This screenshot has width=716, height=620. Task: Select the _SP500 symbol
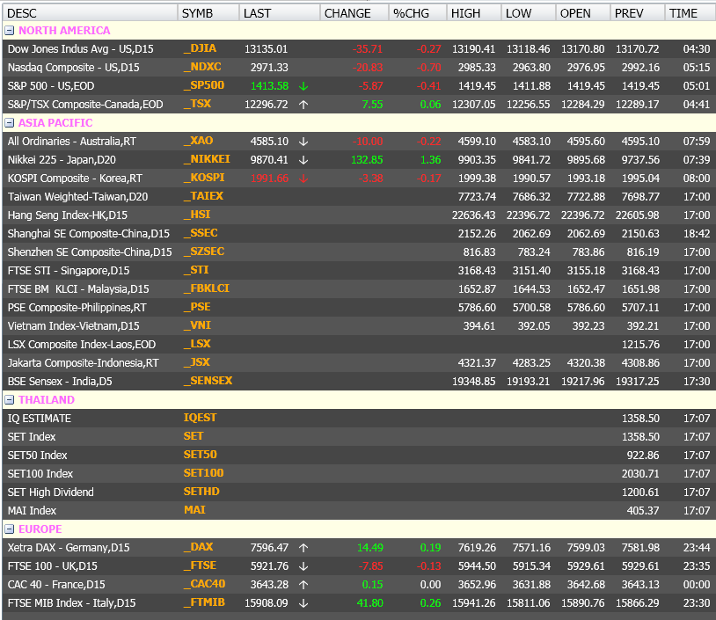coord(204,85)
